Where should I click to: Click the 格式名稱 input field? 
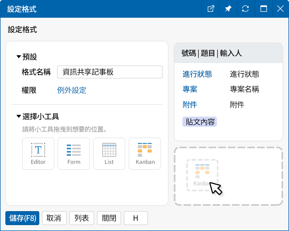[x=110, y=72]
